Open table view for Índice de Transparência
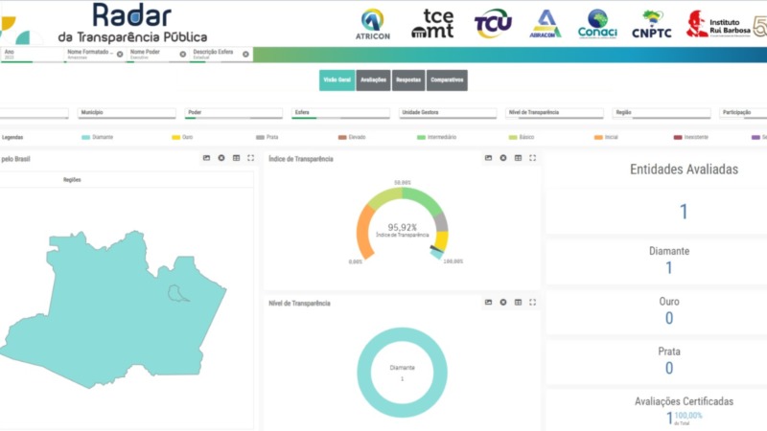 click(518, 158)
